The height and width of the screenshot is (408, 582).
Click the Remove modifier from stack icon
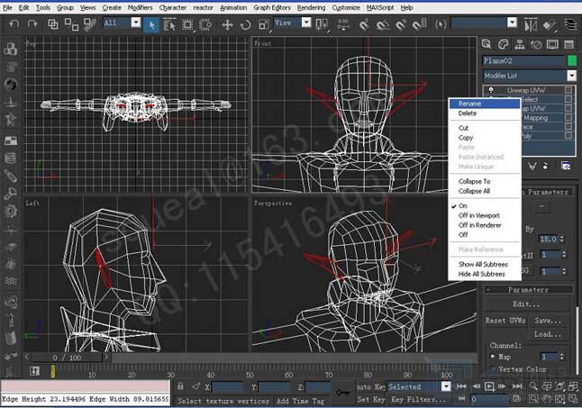tap(545, 166)
